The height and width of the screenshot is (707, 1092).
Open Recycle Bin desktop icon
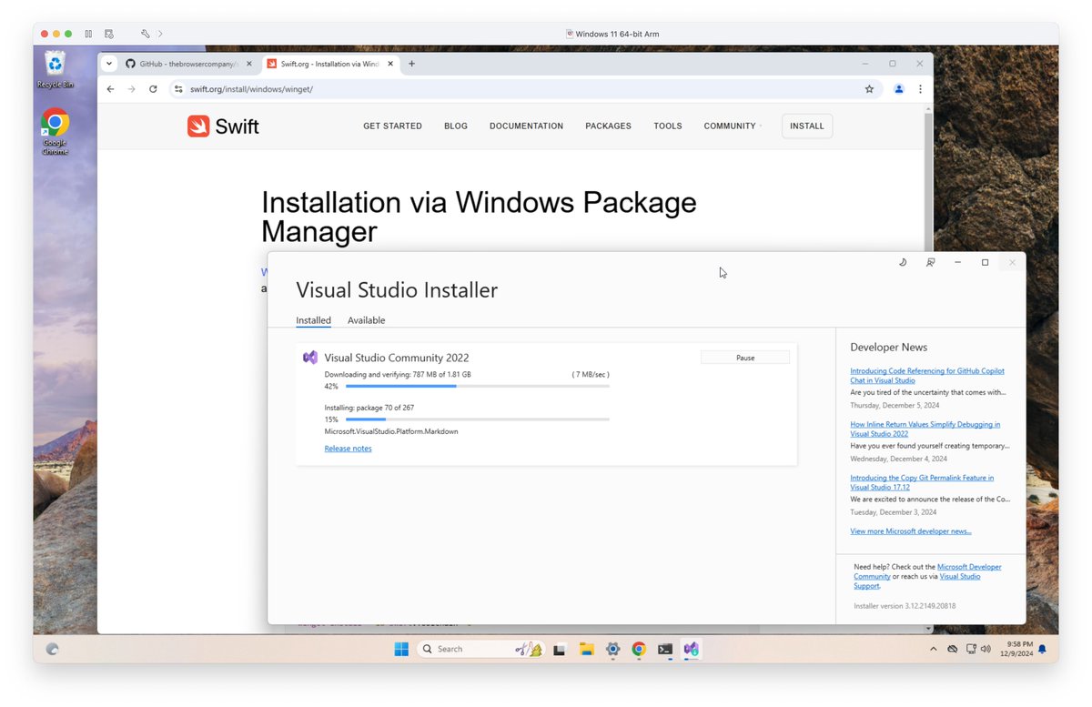coord(56,69)
